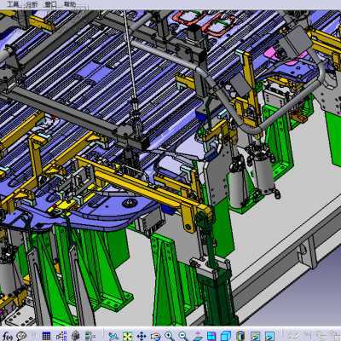Click the Fit All In icon
This screenshot has width=341, height=341.
(x=128, y=336)
